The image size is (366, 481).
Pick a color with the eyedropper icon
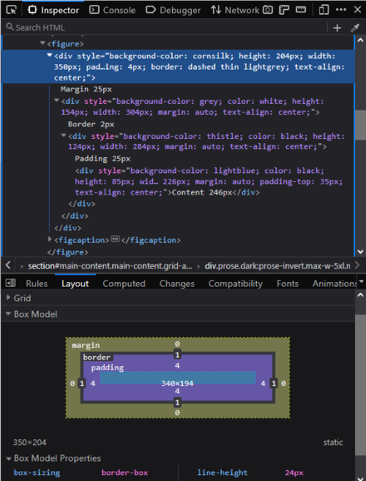point(355,28)
